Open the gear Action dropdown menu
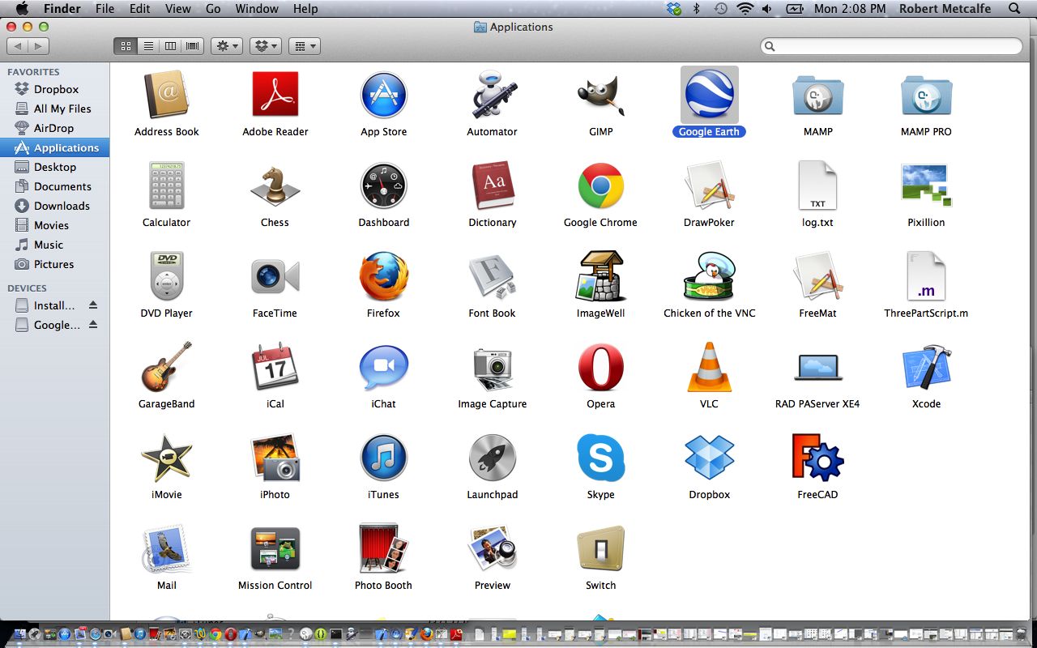Viewport: 1037px width, 648px height. [x=226, y=46]
